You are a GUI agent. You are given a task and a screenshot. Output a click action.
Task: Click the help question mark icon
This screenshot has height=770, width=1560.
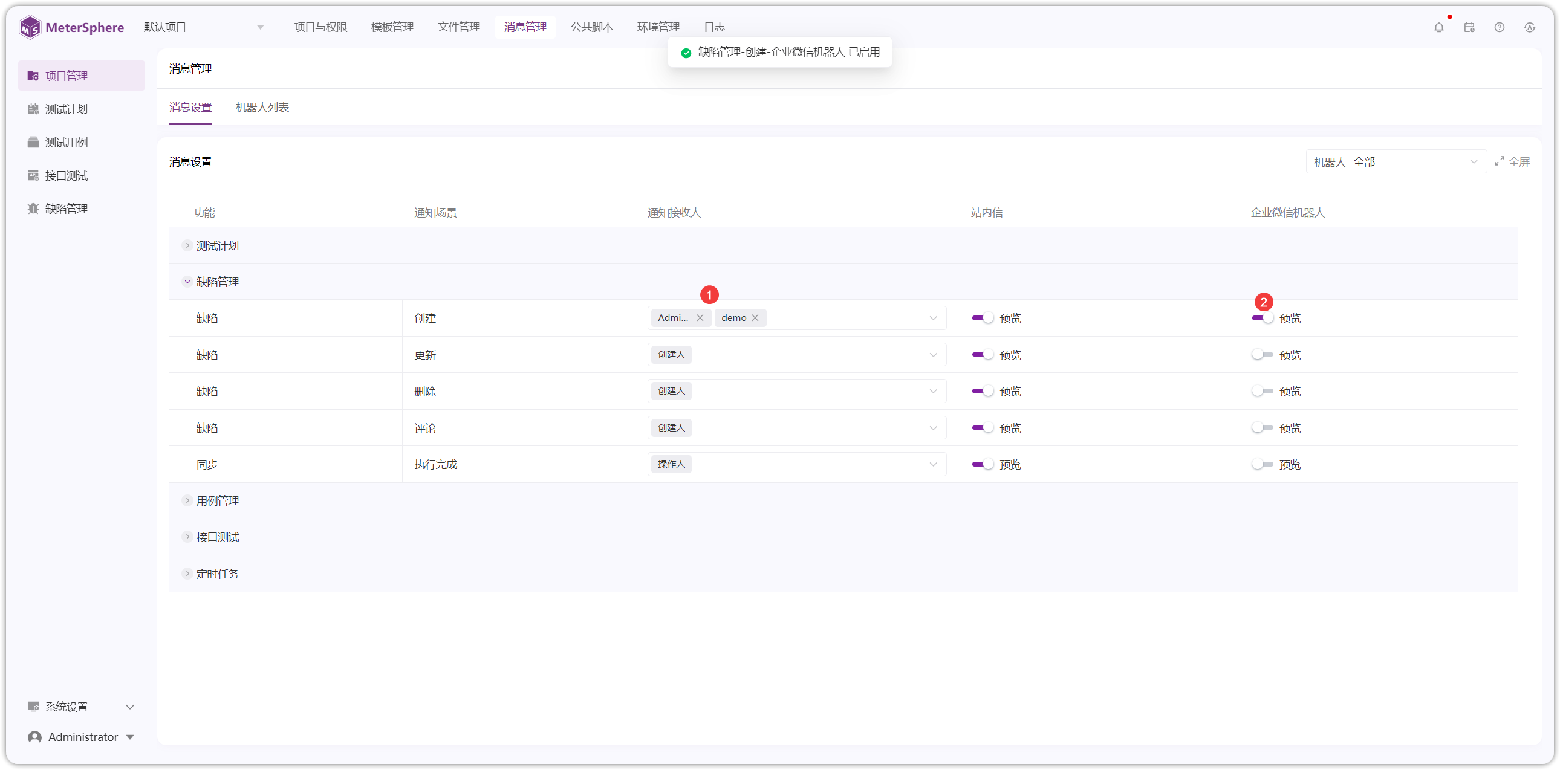1499,27
